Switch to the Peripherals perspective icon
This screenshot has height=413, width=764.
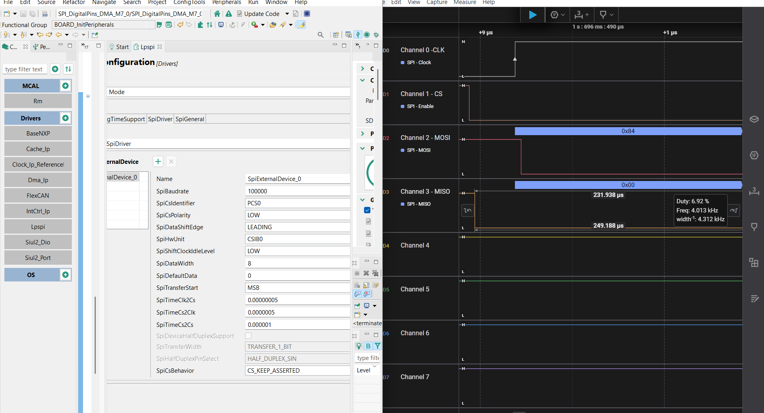point(358,35)
